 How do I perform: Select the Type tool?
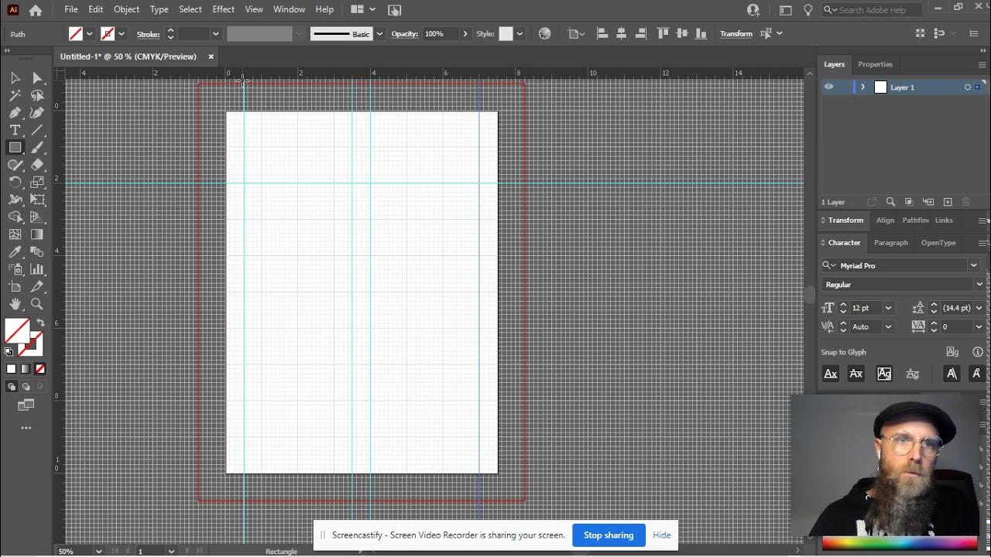point(15,130)
